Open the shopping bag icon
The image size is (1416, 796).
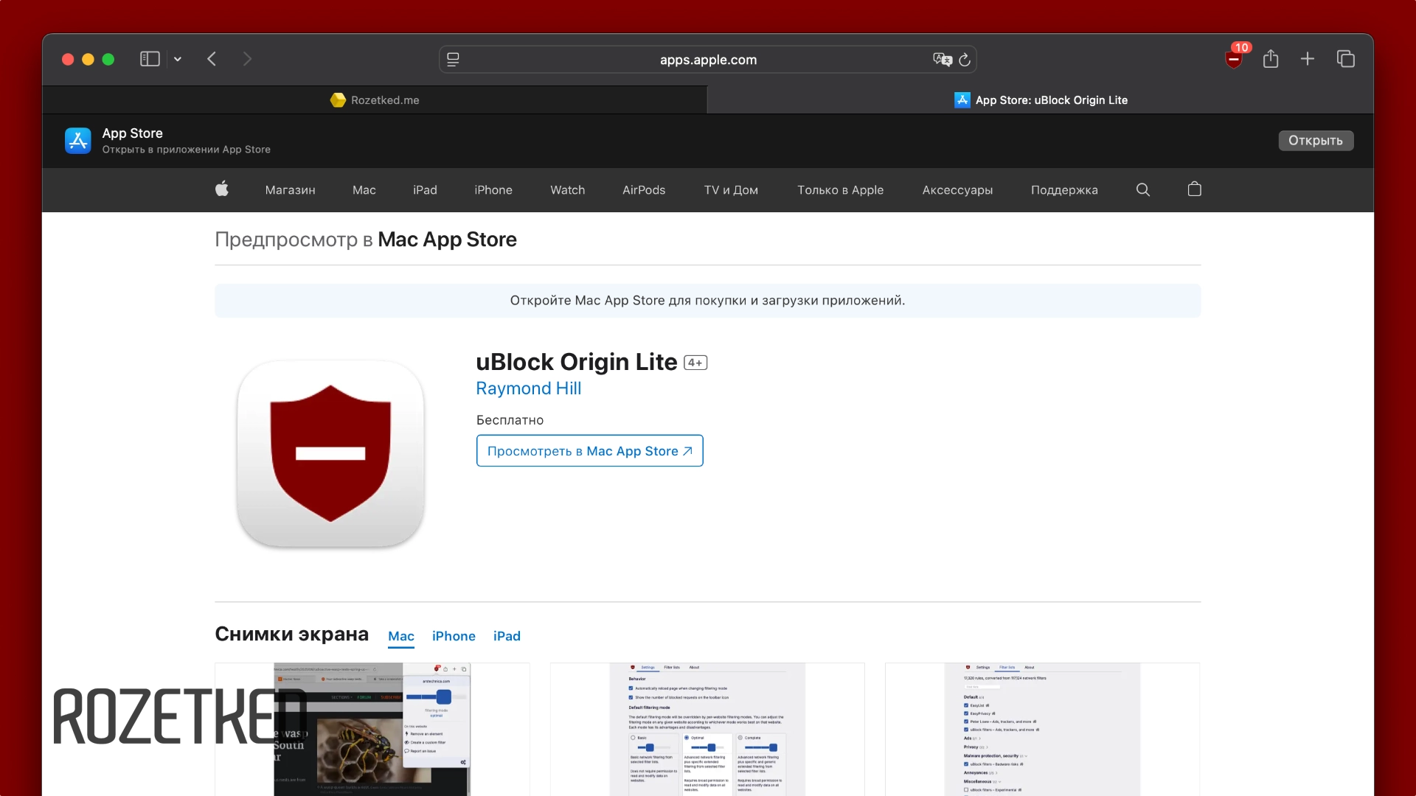point(1194,189)
